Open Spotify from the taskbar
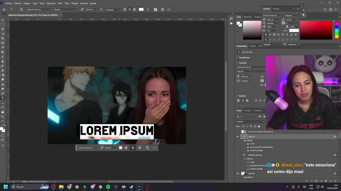This screenshot has width=341, height=191. click(108, 187)
